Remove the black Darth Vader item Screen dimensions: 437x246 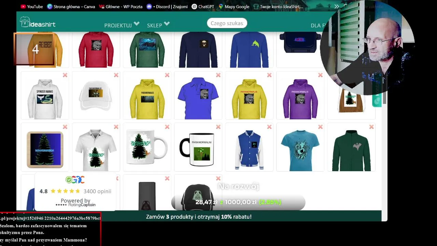pyautogui.click(x=167, y=178)
